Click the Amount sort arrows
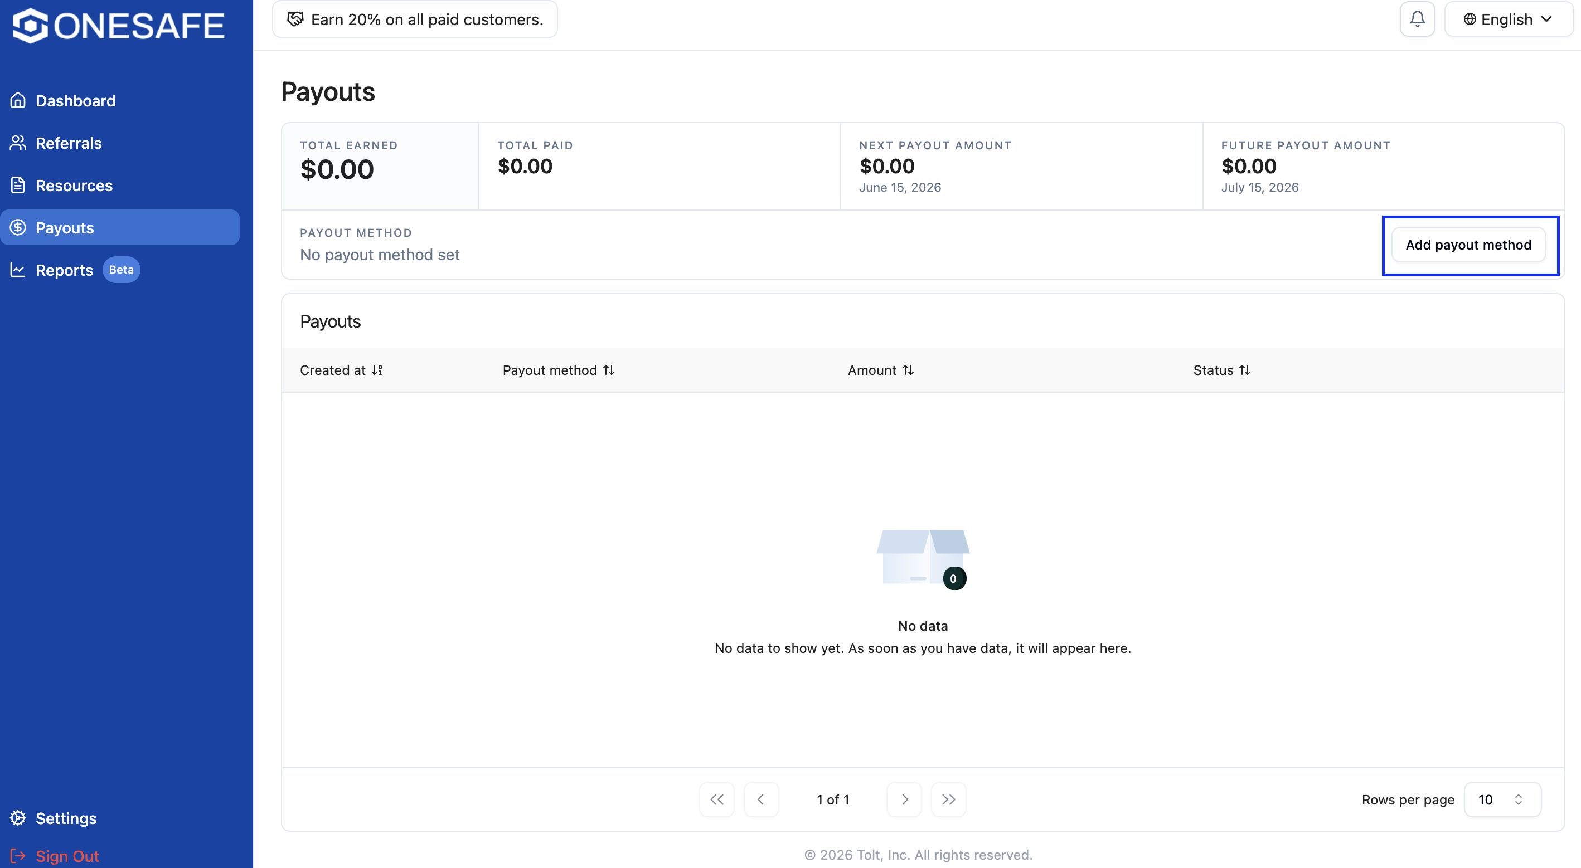Image resolution: width=1581 pixels, height=868 pixels. [908, 370]
